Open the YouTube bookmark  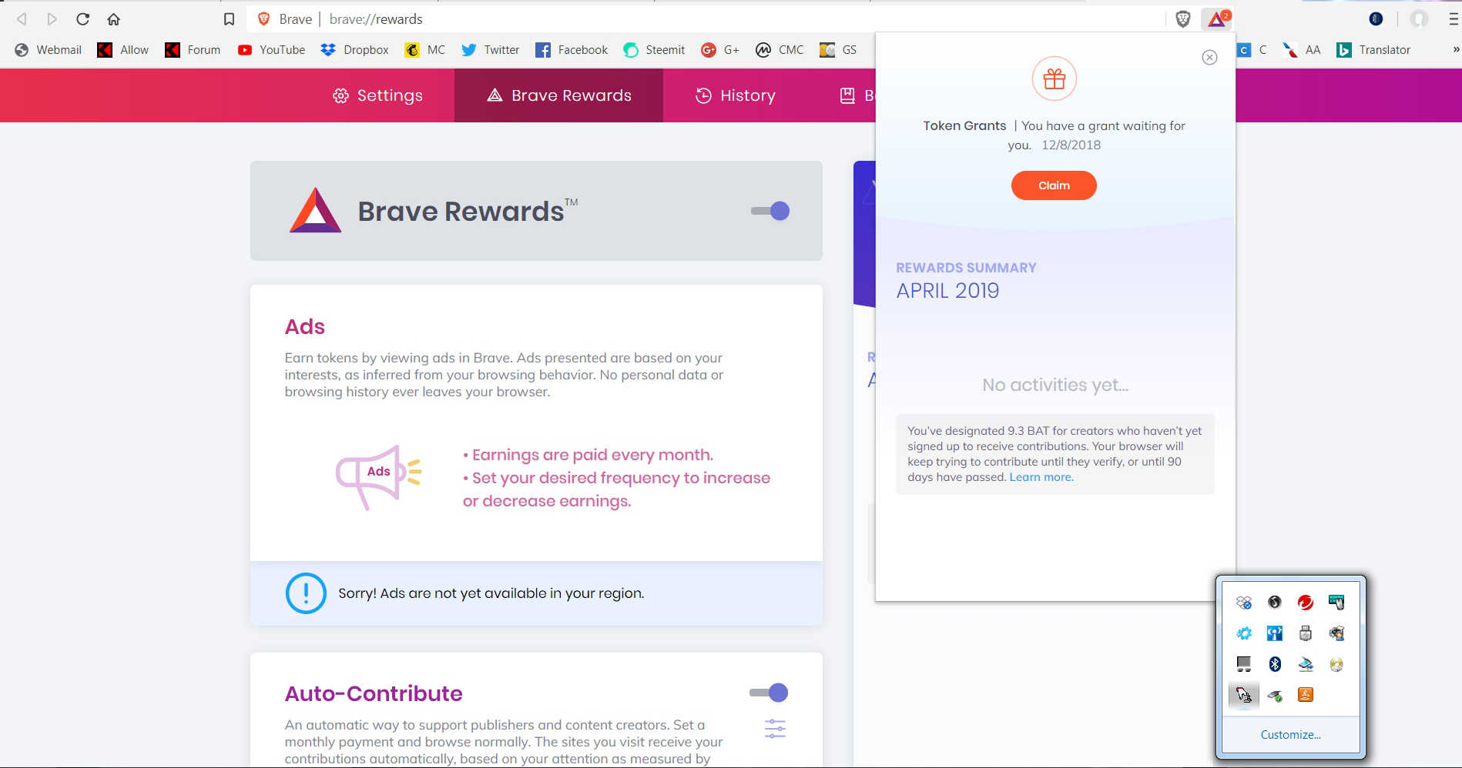[271, 50]
